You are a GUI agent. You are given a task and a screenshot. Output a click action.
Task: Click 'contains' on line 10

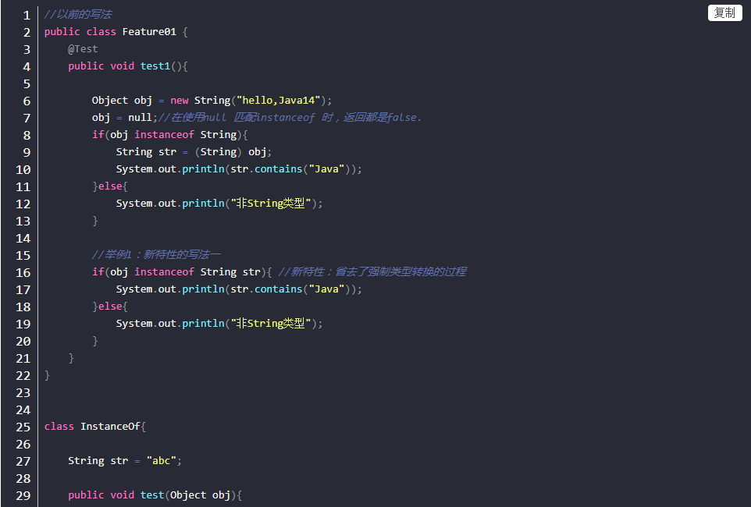pyautogui.click(x=278, y=169)
